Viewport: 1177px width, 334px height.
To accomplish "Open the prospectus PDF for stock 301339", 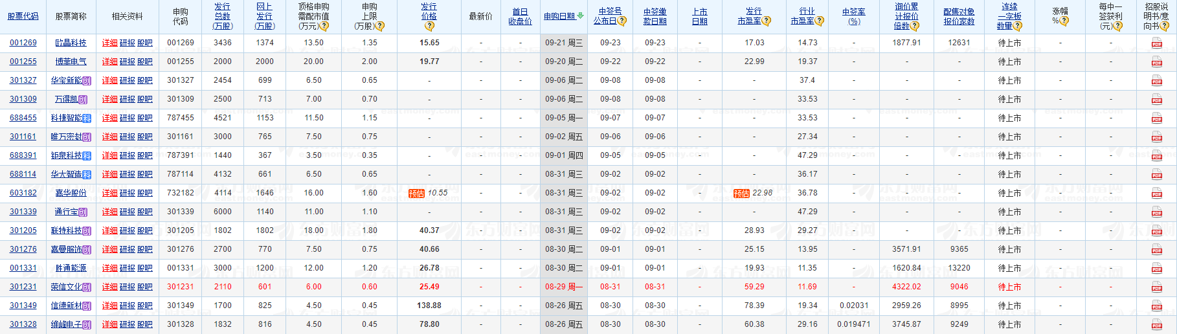I will [x=1156, y=212].
